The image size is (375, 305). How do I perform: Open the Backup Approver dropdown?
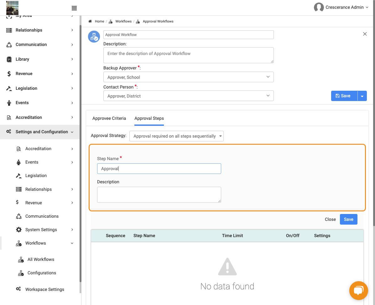189,77
